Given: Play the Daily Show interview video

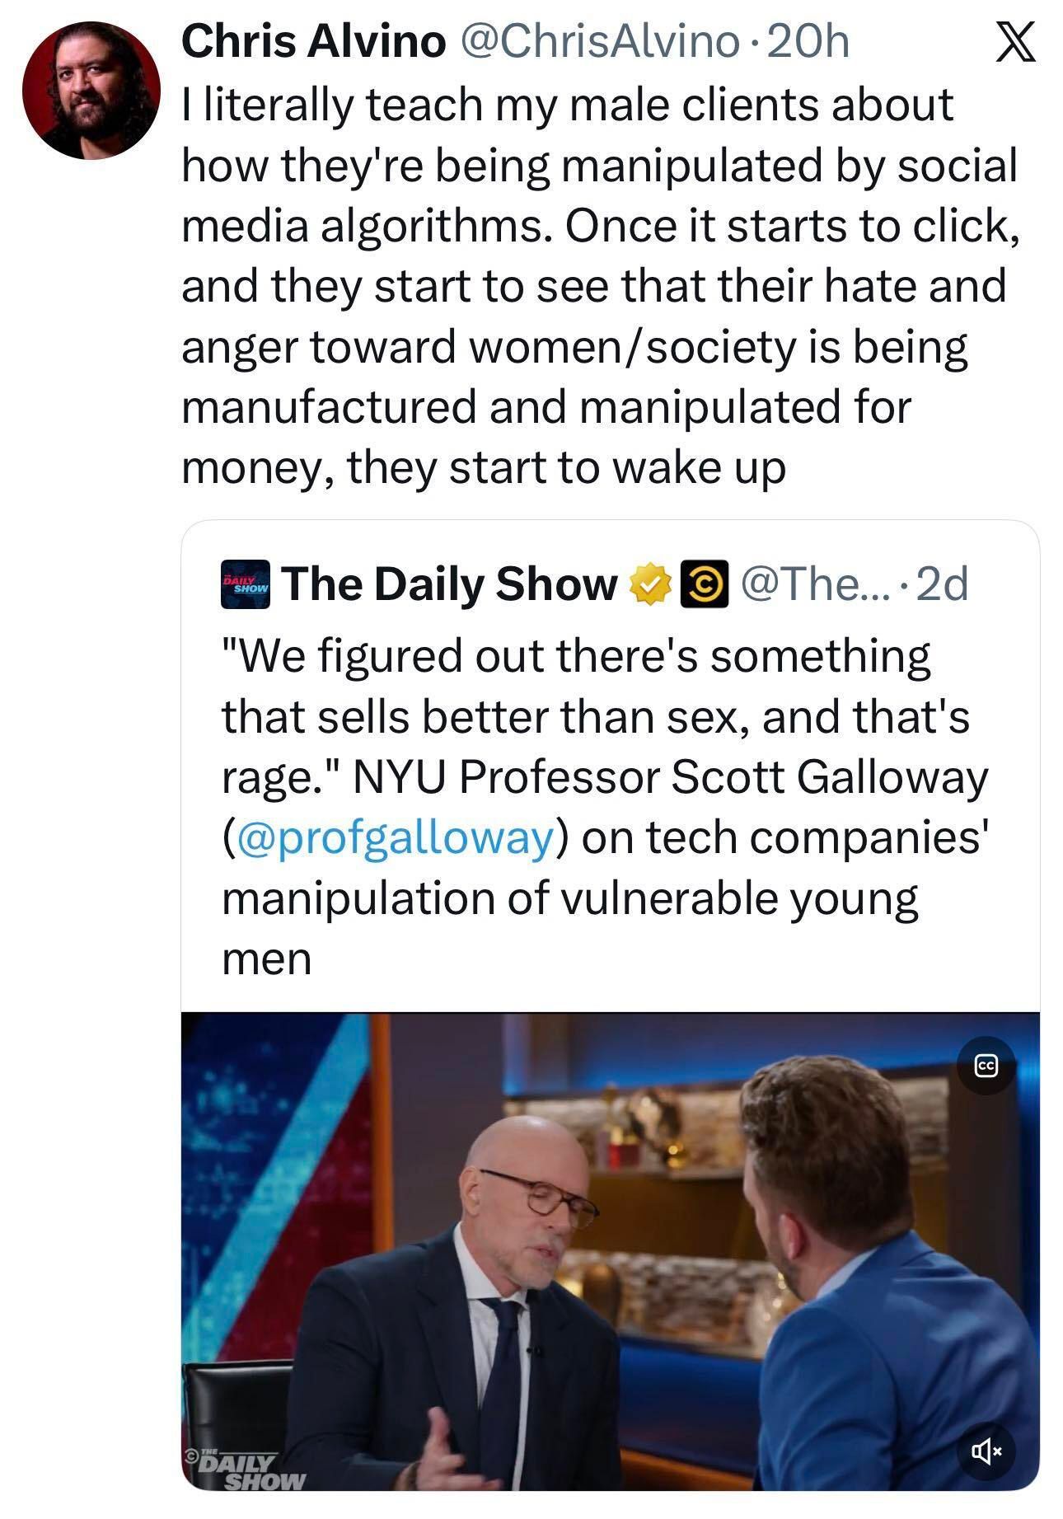Looking at the screenshot, I should [610, 1251].
